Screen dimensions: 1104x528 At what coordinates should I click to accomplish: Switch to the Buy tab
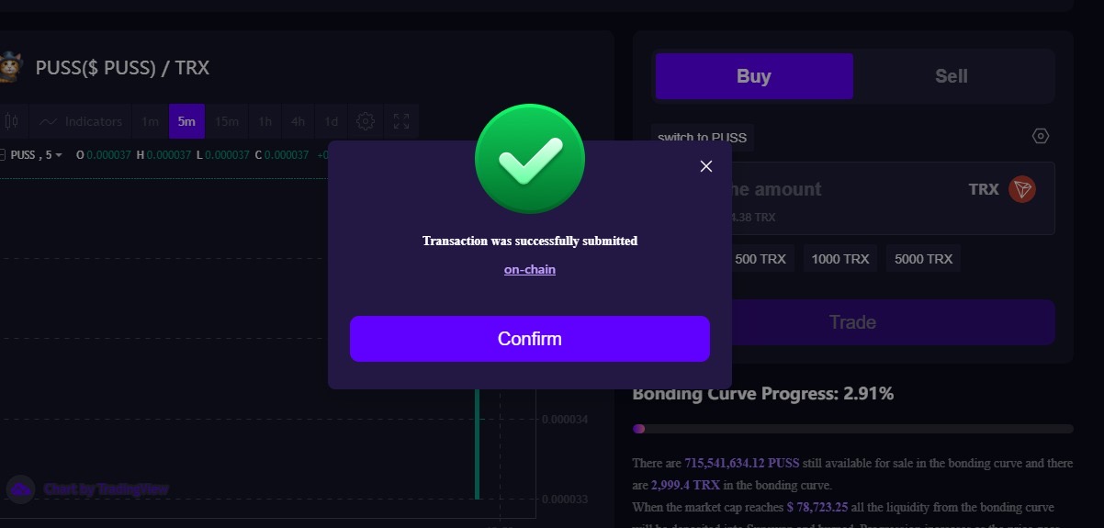click(x=754, y=76)
